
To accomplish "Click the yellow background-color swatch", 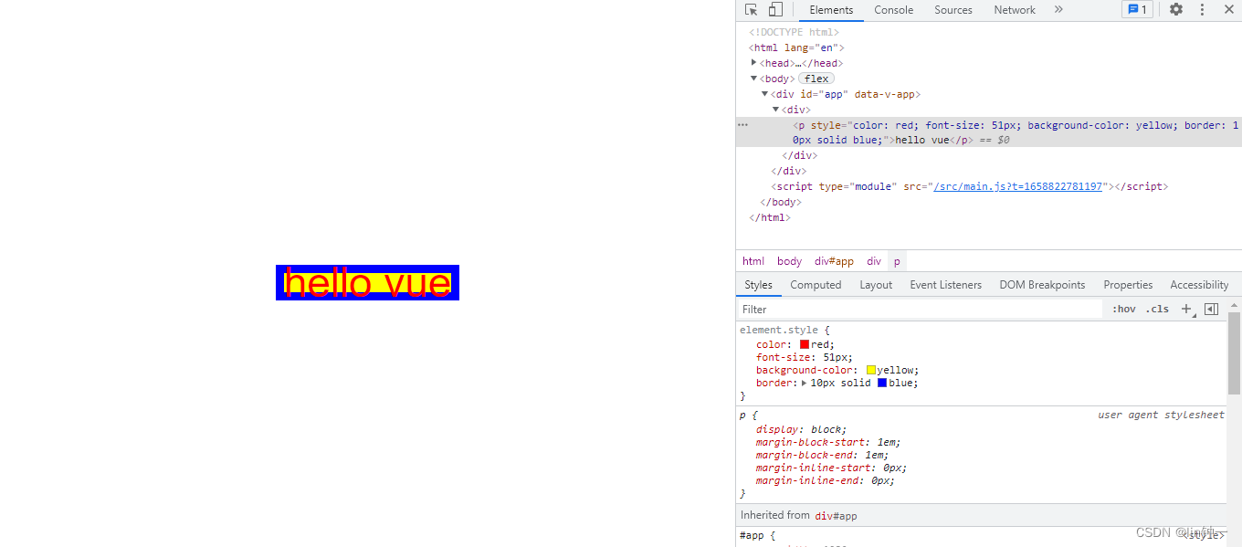I will click(871, 371).
